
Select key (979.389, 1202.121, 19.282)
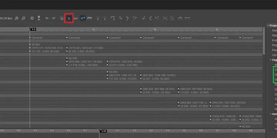pyautogui.click(x=67, y=61)
